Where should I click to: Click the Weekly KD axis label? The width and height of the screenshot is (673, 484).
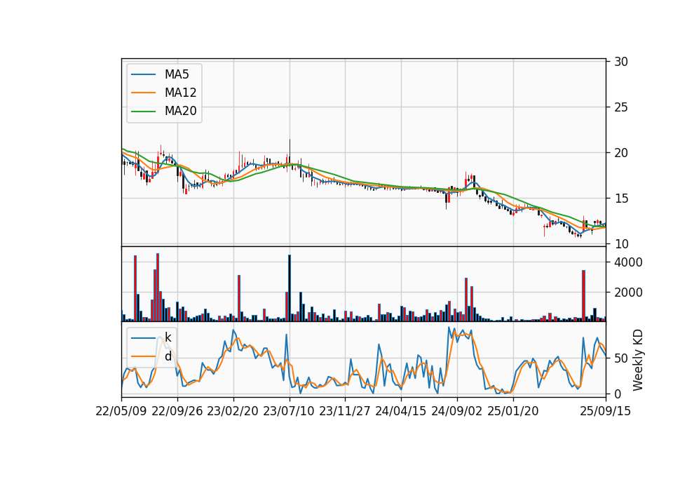pyautogui.click(x=638, y=360)
